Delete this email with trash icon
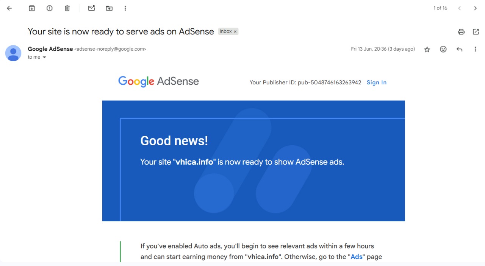This screenshot has width=485, height=266. pyautogui.click(x=67, y=8)
